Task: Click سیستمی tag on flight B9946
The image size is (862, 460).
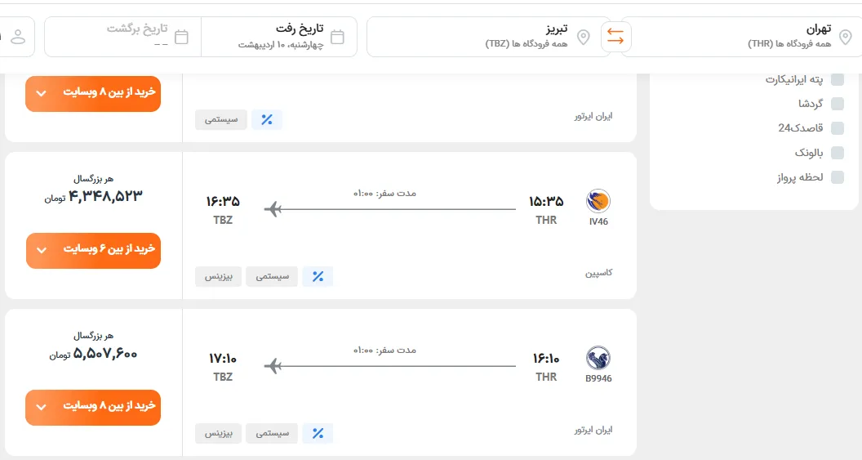Action: 272,434
